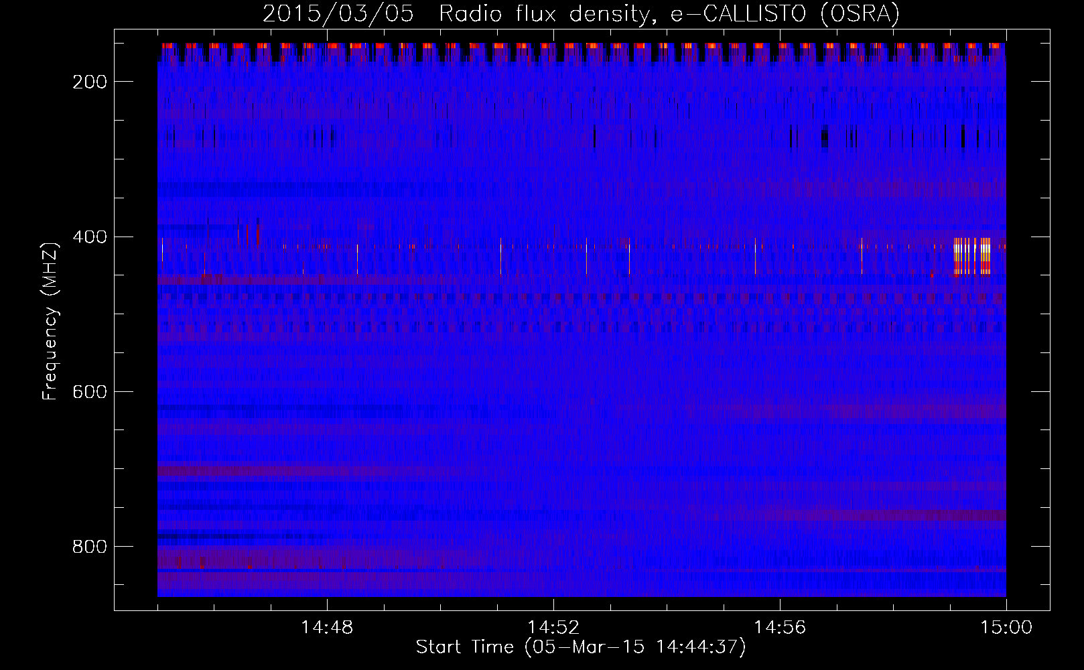Image resolution: width=1084 pixels, height=670 pixels.
Task: Click the 800 frequency tick label
Action: click(x=90, y=547)
